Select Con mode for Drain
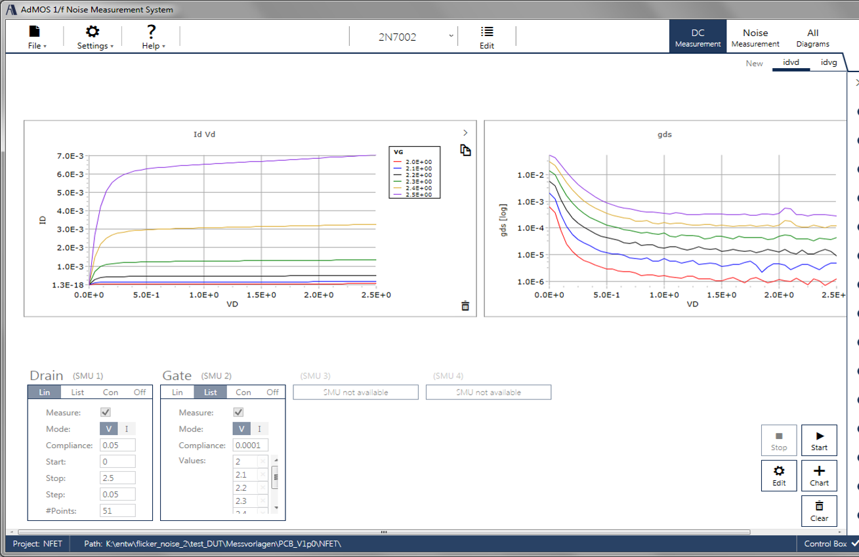859x557 pixels. (110, 392)
